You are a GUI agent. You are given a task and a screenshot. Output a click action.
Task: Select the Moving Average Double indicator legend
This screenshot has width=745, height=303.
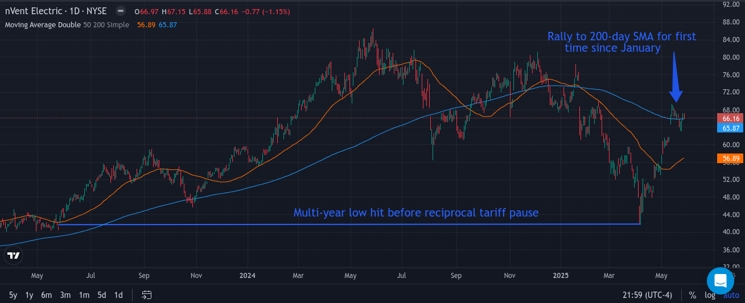[67, 25]
